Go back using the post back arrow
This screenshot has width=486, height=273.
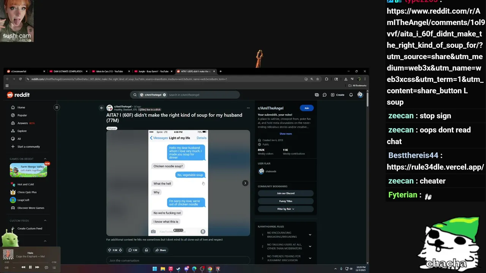tap(101, 108)
